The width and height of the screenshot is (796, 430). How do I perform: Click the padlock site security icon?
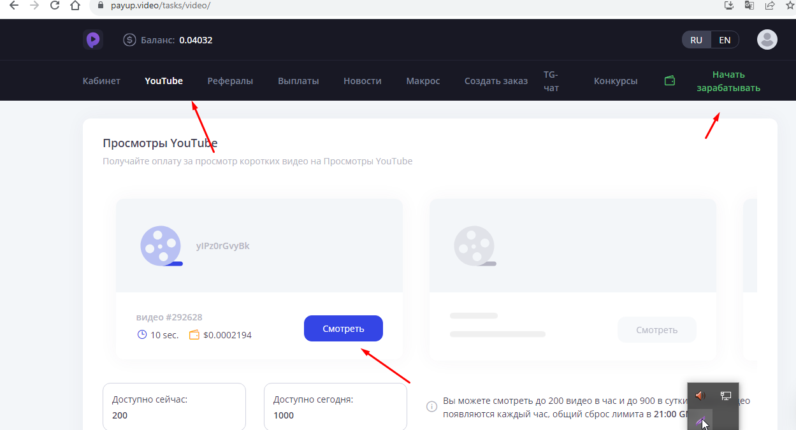(100, 5)
